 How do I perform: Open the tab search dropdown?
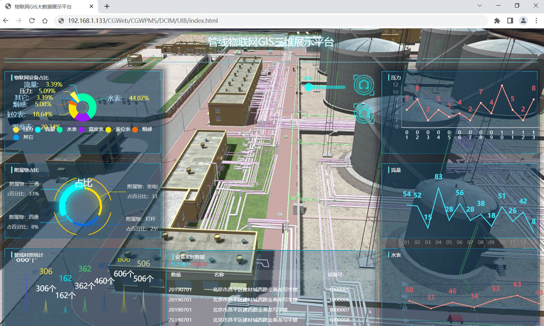480,6
